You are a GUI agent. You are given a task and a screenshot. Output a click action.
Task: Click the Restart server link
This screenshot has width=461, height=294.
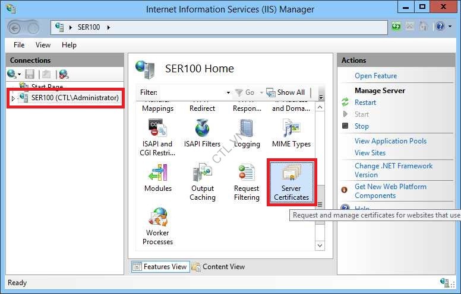tap(365, 103)
